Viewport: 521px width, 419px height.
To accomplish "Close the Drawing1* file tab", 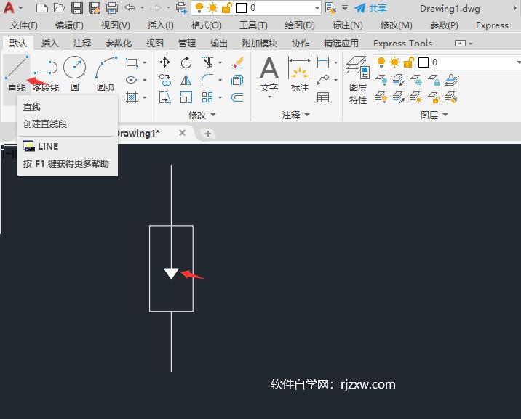I will click(182, 133).
